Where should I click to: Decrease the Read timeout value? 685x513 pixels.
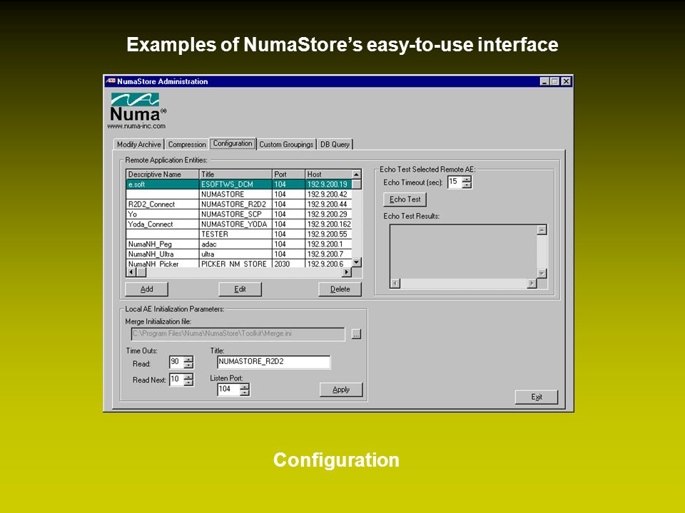coord(188,365)
